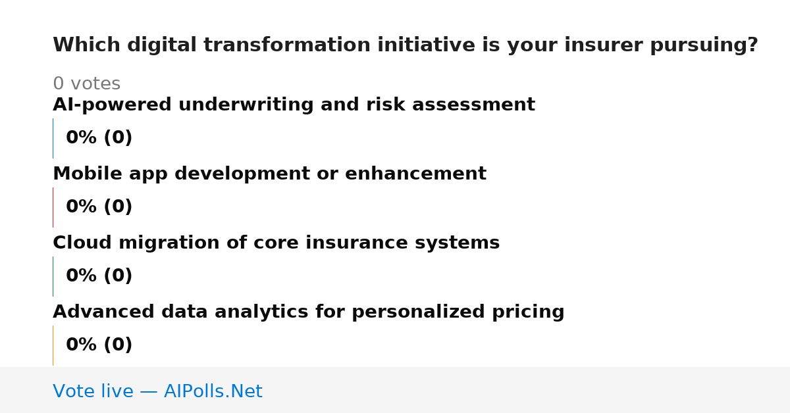Choose Advanced data analytics for personalized pricing
This screenshot has height=413, width=790.
(308, 312)
